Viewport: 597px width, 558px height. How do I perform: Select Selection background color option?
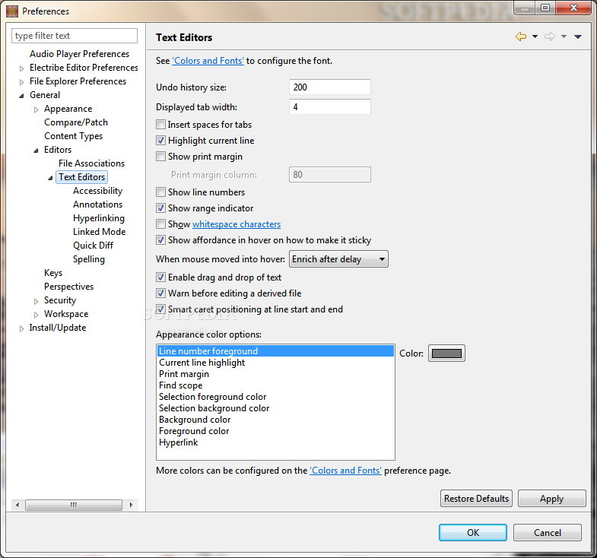point(275,408)
